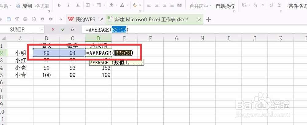Click the currency number format icon
Viewport: 307px width, 125px height.
244,6
